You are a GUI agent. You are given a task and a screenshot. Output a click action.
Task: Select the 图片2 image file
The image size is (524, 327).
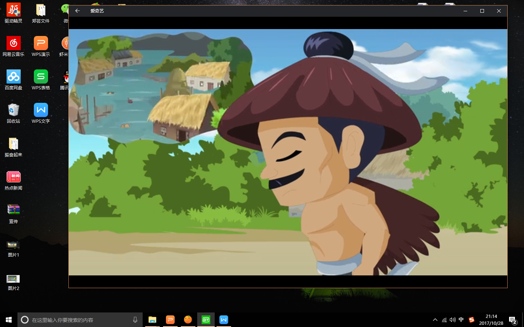[x=13, y=282]
